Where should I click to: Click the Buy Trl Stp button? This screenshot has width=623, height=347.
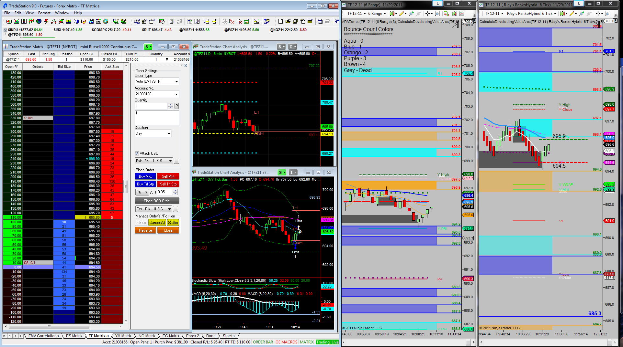point(145,184)
